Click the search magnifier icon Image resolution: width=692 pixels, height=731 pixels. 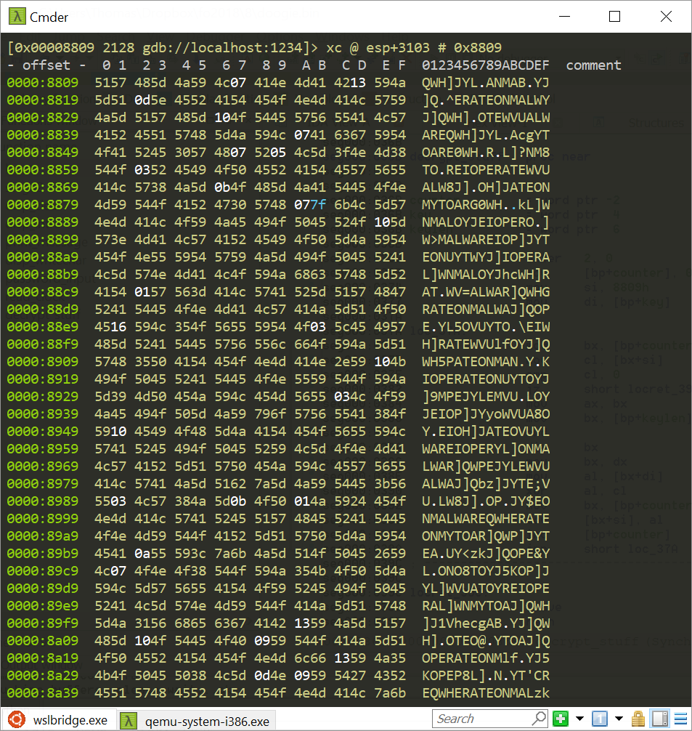(540, 718)
